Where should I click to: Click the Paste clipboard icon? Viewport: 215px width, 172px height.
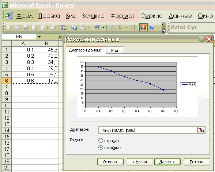(x=83, y=27)
